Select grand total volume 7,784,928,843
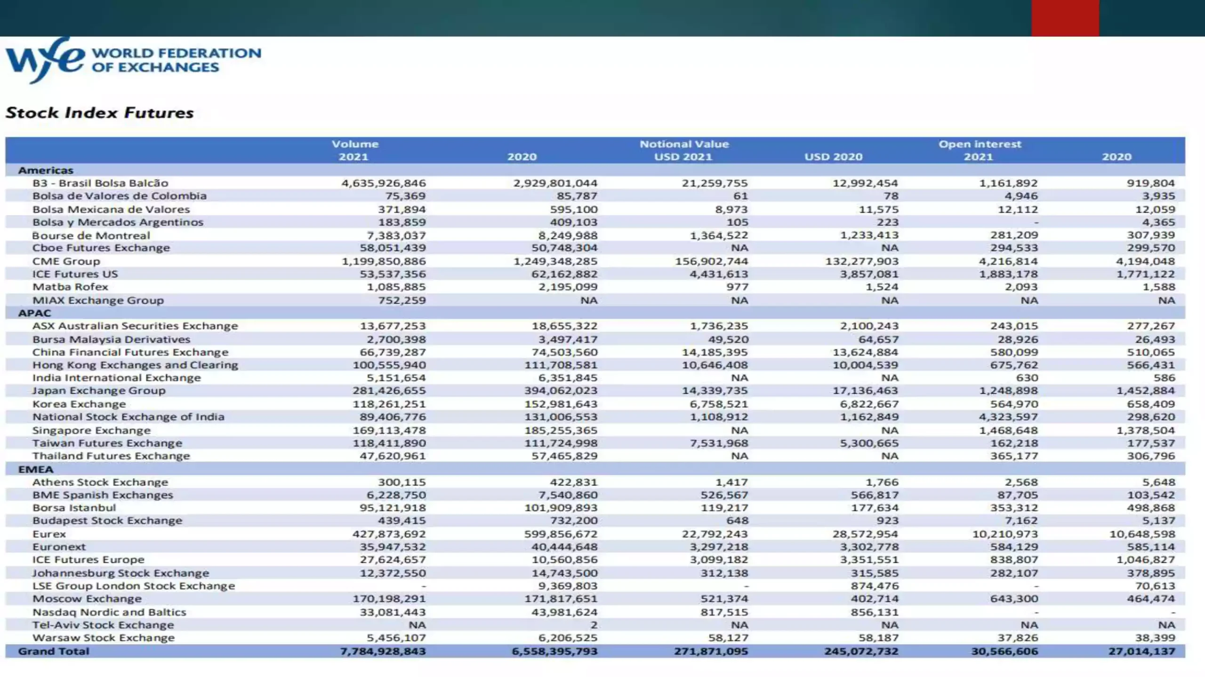 click(383, 651)
